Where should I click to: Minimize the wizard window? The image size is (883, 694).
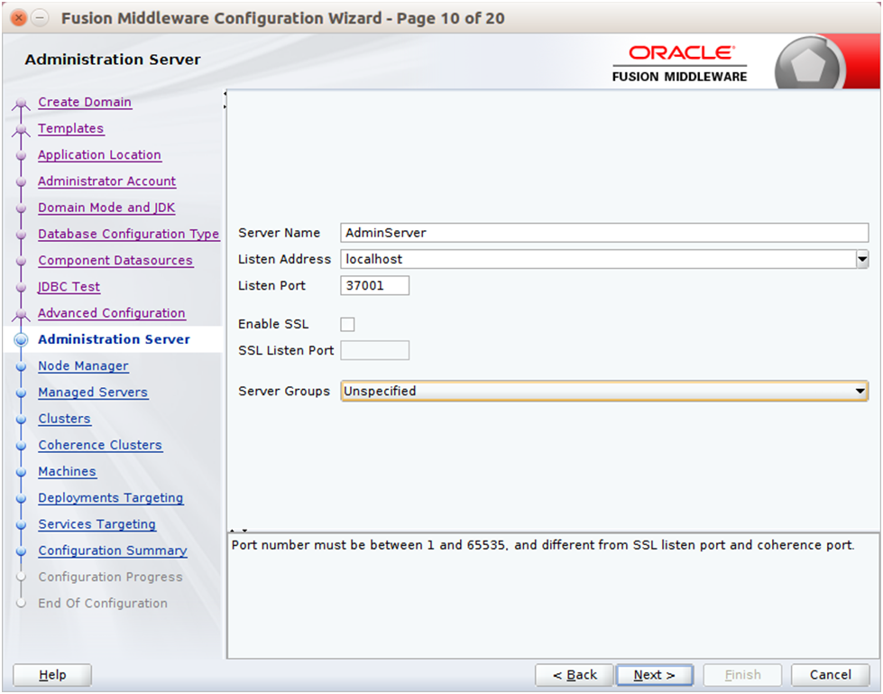pos(40,18)
